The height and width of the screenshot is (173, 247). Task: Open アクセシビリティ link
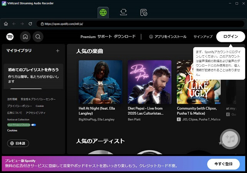click(x=36, y=113)
